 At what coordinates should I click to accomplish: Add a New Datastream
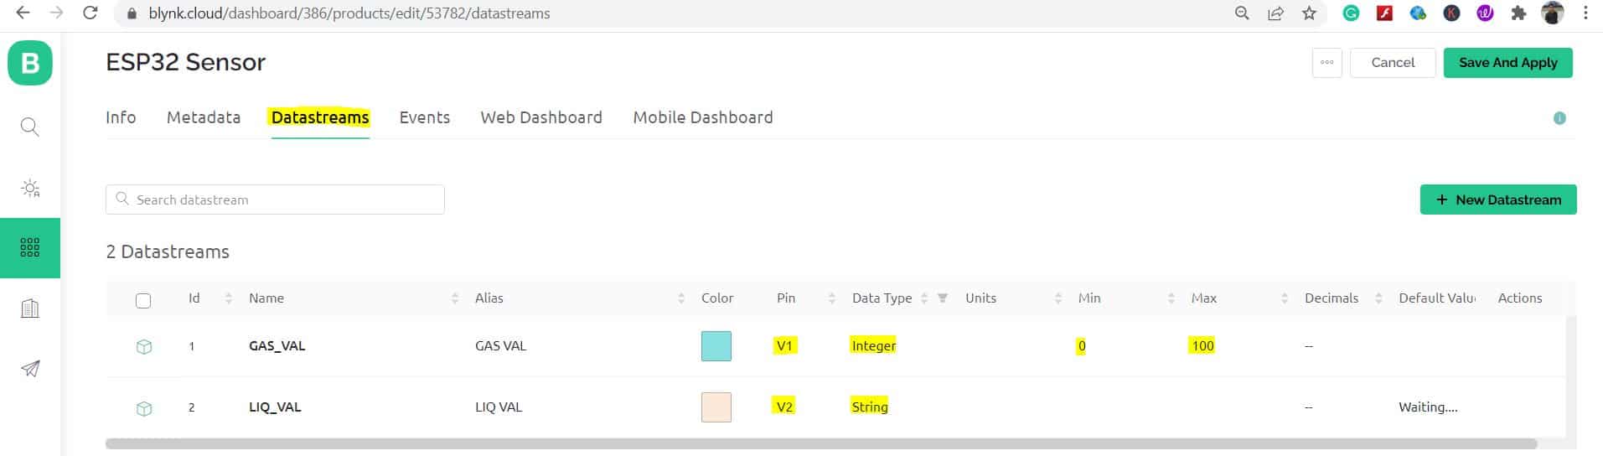point(1498,199)
